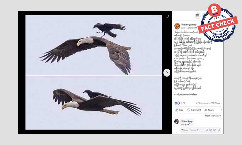Insert an emoji in the comment box
Image resolution: width=242 pixels, height=145 pixels.
pos(207,130)
